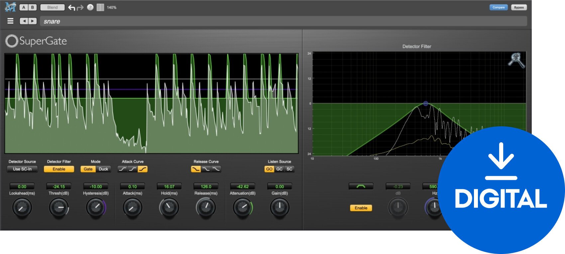Click the magnifier icon in Detector Filter graph
Viewport: 565px width, 254px height.
click(x=516, y=60)
